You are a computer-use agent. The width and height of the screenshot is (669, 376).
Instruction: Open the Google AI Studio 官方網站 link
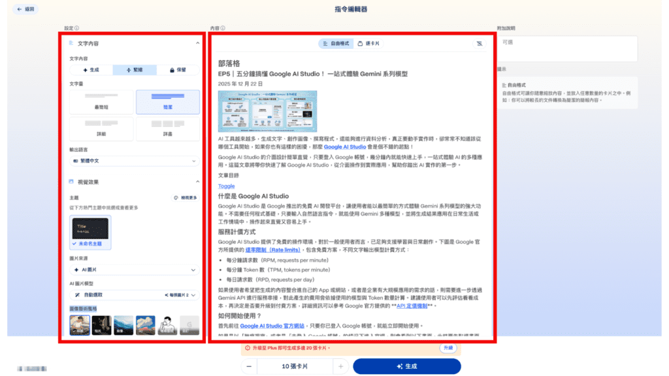click(x=269, y=326)
